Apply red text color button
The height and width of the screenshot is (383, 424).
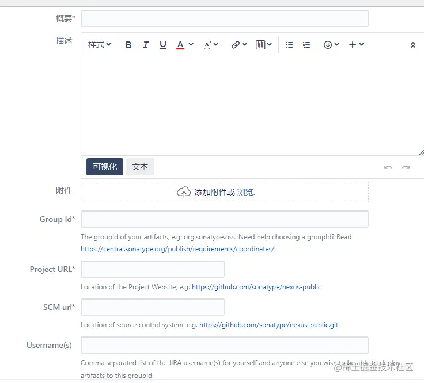click(x=180, y=45)
